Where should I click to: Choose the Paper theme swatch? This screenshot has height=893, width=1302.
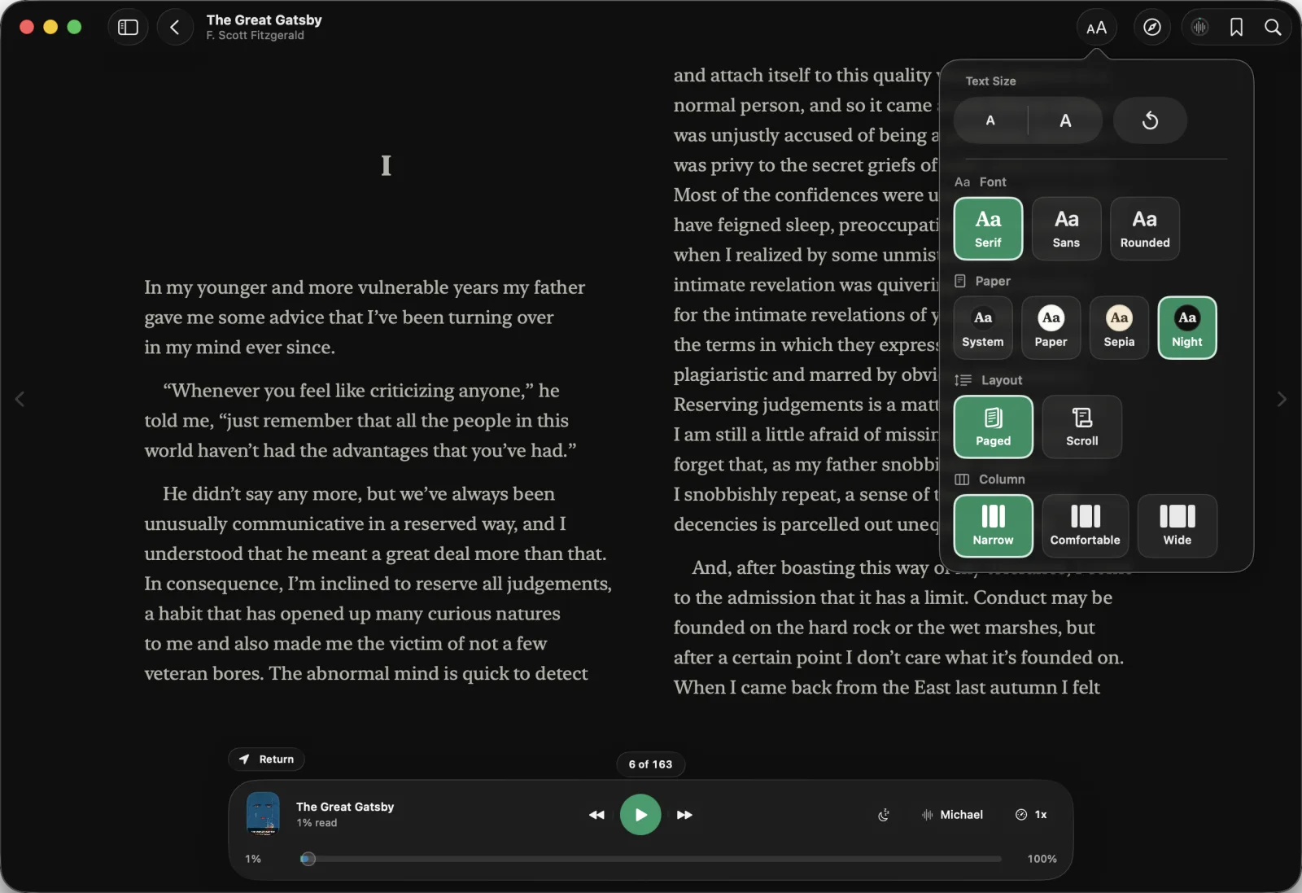click(1051, 327)
